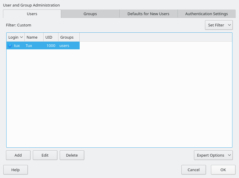
Task: Click the Groups column header in table
Action: (x=67, y=37)
